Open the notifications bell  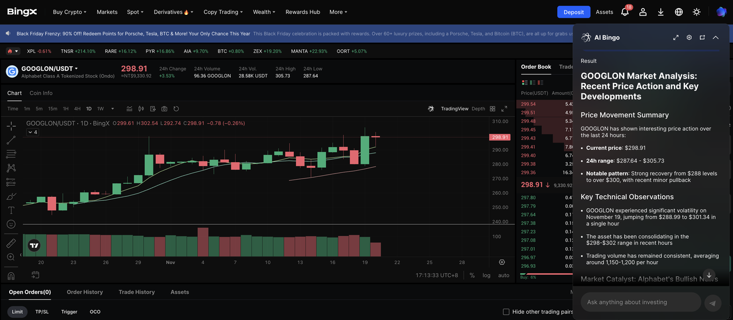[x=625, y=12]
